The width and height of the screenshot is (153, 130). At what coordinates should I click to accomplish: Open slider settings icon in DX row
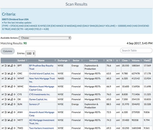pos(6,99)
